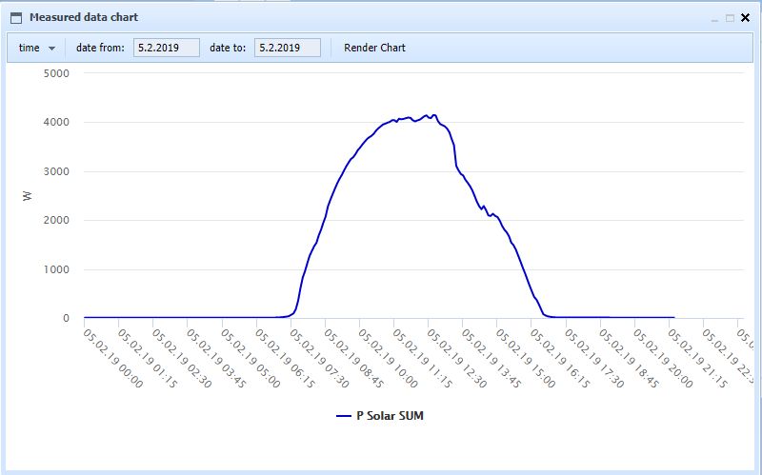Viewport: 762px width, 475px height.
Task: Click the 05.02.19 00:00 x-axis label
Action: (x=113, y=358)
